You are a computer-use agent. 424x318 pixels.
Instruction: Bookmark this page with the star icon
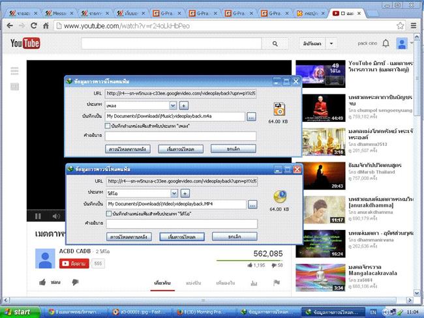(401, 25)
